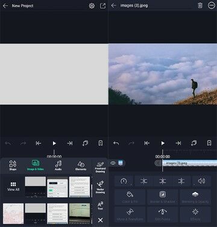Viewport: 217px width, 227px height.
Task: Undo in the images (3).jpeg screen
Action: 116,143
